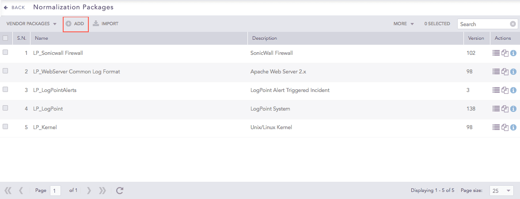Focus the Search input field

pos(484,24)
